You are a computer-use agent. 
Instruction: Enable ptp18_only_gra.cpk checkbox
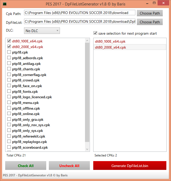click(9, 119)
